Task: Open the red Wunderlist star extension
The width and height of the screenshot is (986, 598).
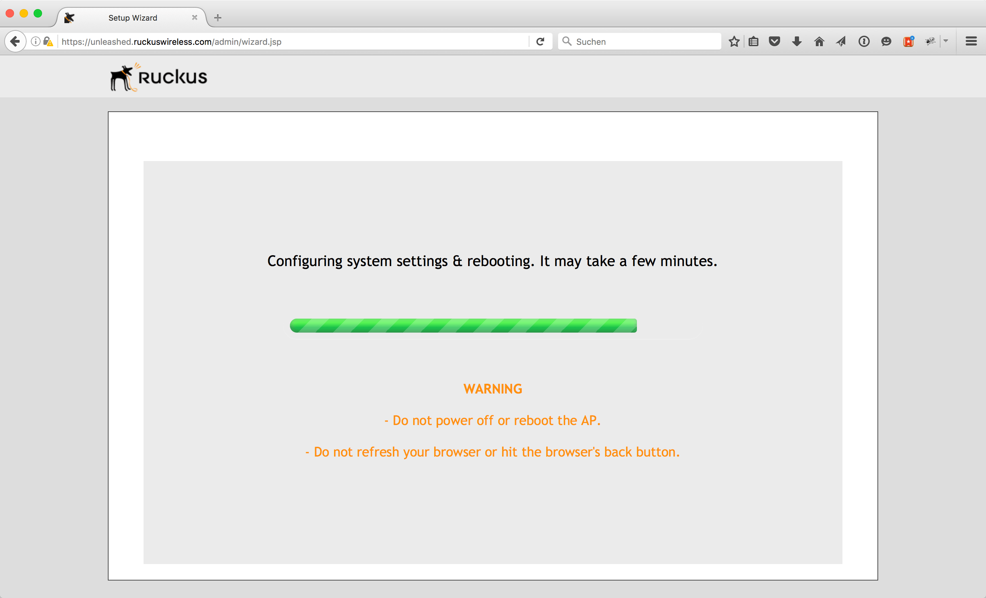Action: pos(908,41)
